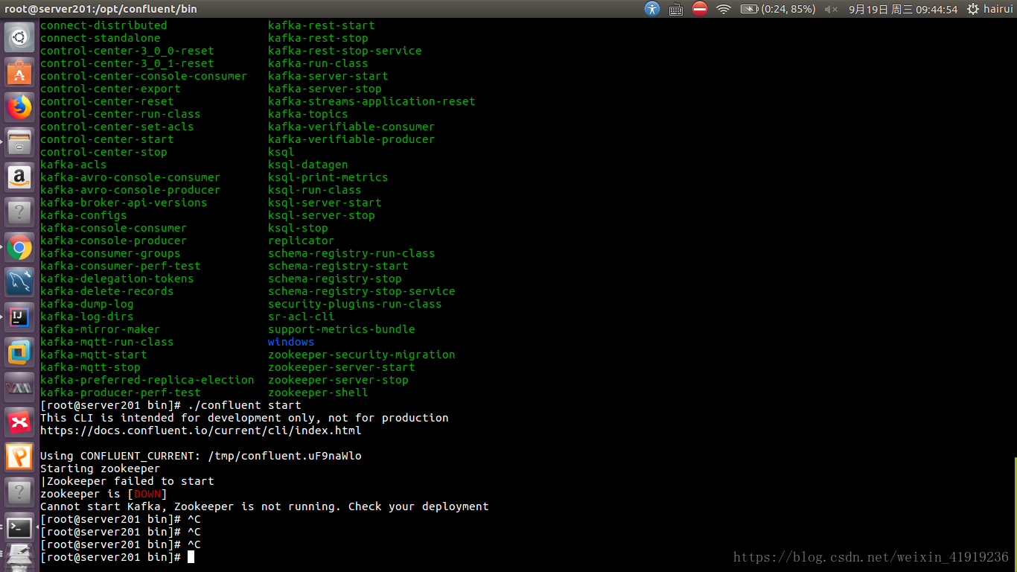Viewport: 1017px width, 572px height.
Task: Click the 'zookeeper-server-start' entry
Action: click(342, 367)
